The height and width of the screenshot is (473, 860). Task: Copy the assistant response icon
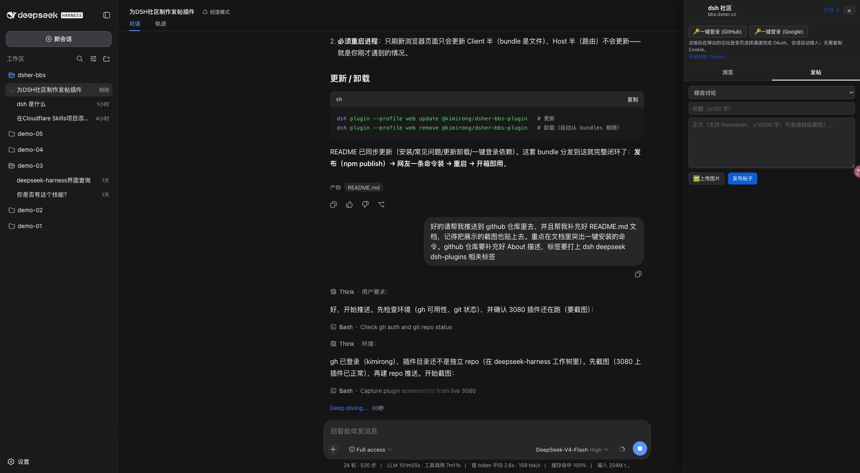[333, 205]
